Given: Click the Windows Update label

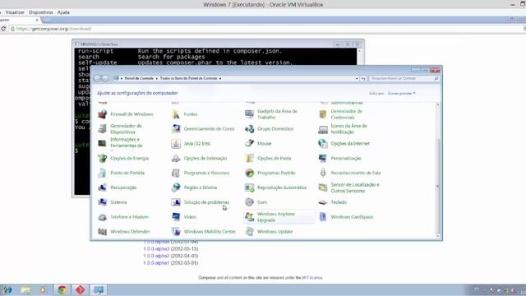Looking at the screenshot, I should click(x=275, y=232).
